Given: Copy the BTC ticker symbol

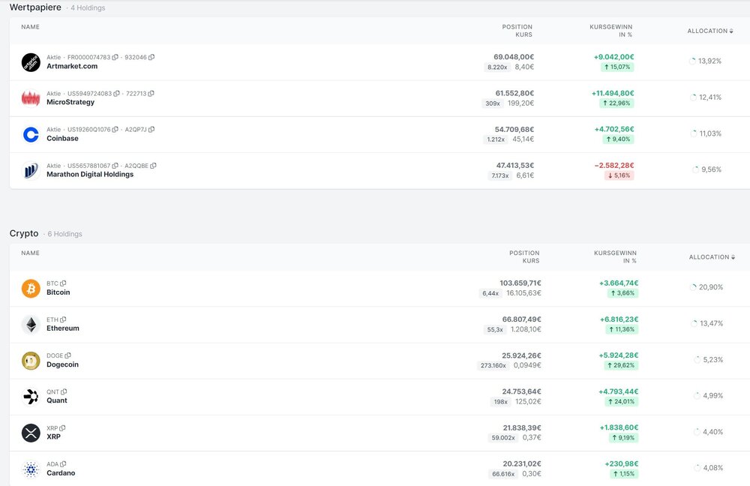Looking at the screenshot, I should coord(63,283).
